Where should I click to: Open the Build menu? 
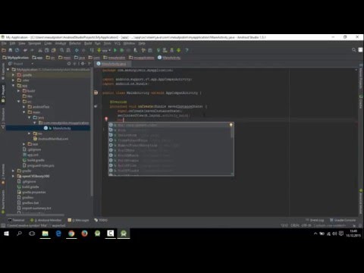click(88, 43)
